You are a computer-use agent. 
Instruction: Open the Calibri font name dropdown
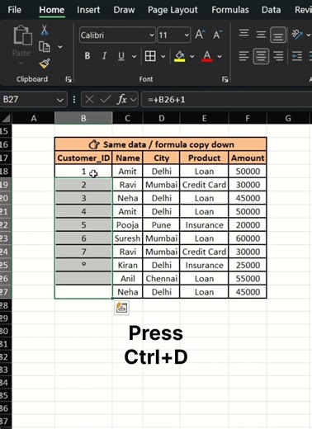[152, 35]
